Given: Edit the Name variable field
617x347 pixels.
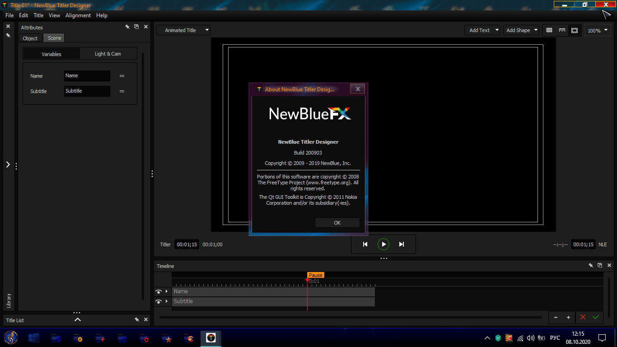Looking at the screenshot, I should point(87,76).
